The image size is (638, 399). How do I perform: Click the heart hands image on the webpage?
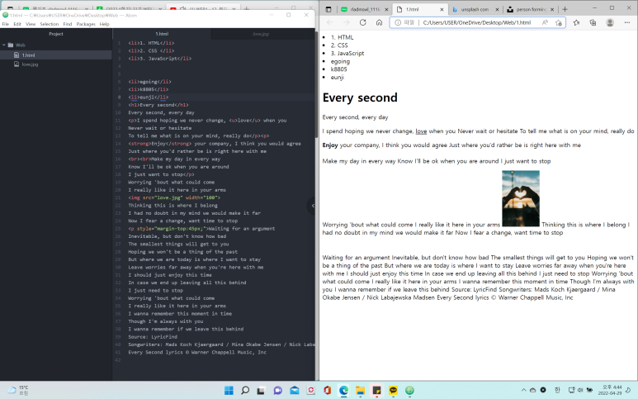pos(521,199)
